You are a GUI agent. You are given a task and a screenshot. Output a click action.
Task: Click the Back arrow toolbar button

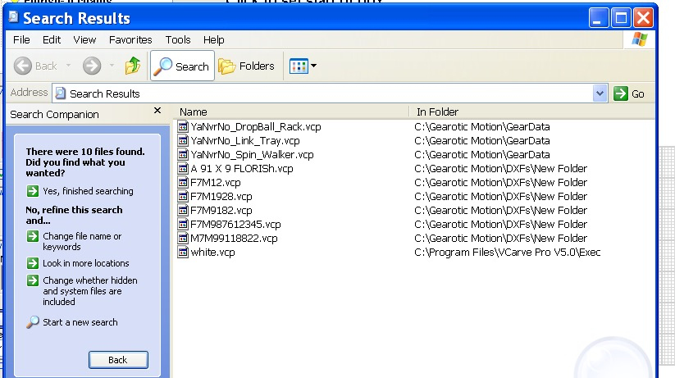click(x=36, y=66)
